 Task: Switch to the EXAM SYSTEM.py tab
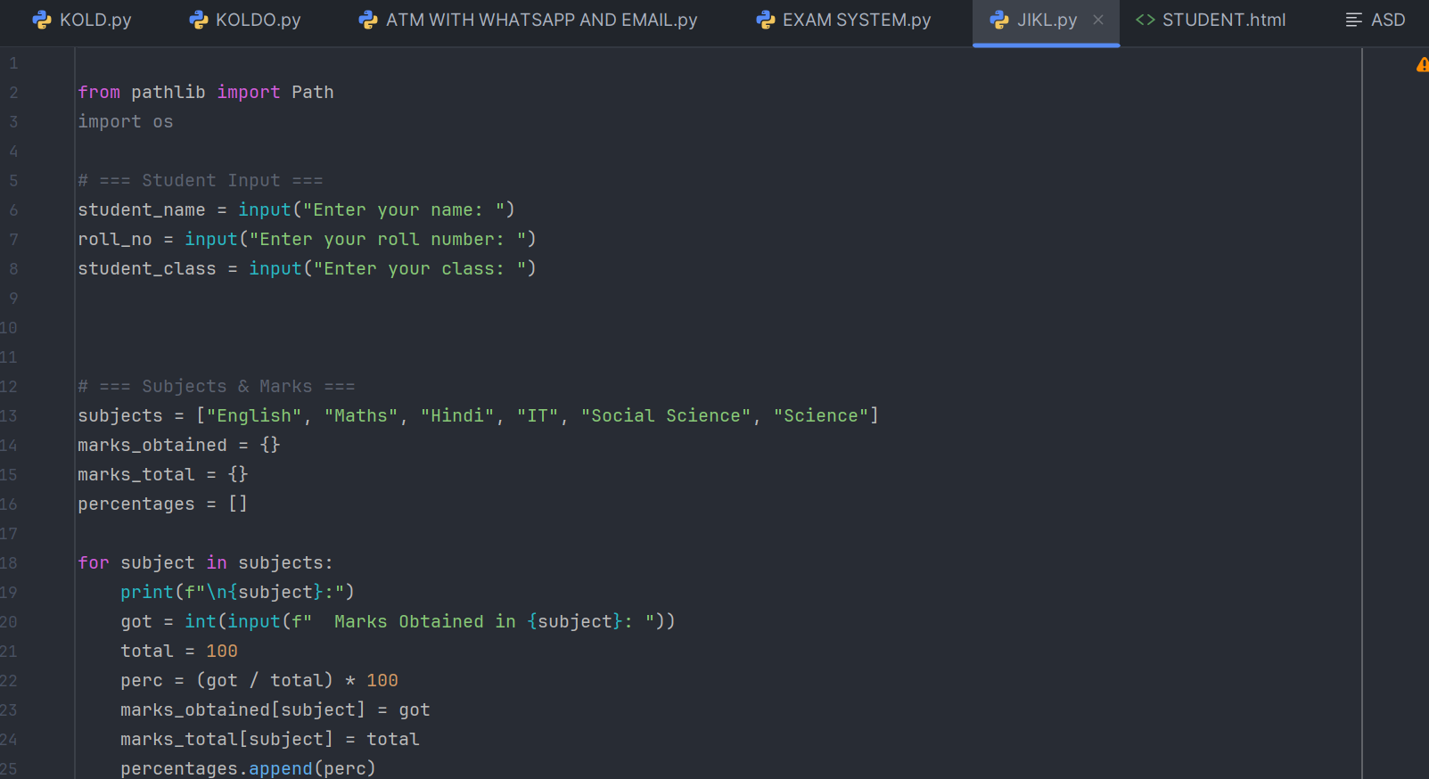[x=856, y=20]
